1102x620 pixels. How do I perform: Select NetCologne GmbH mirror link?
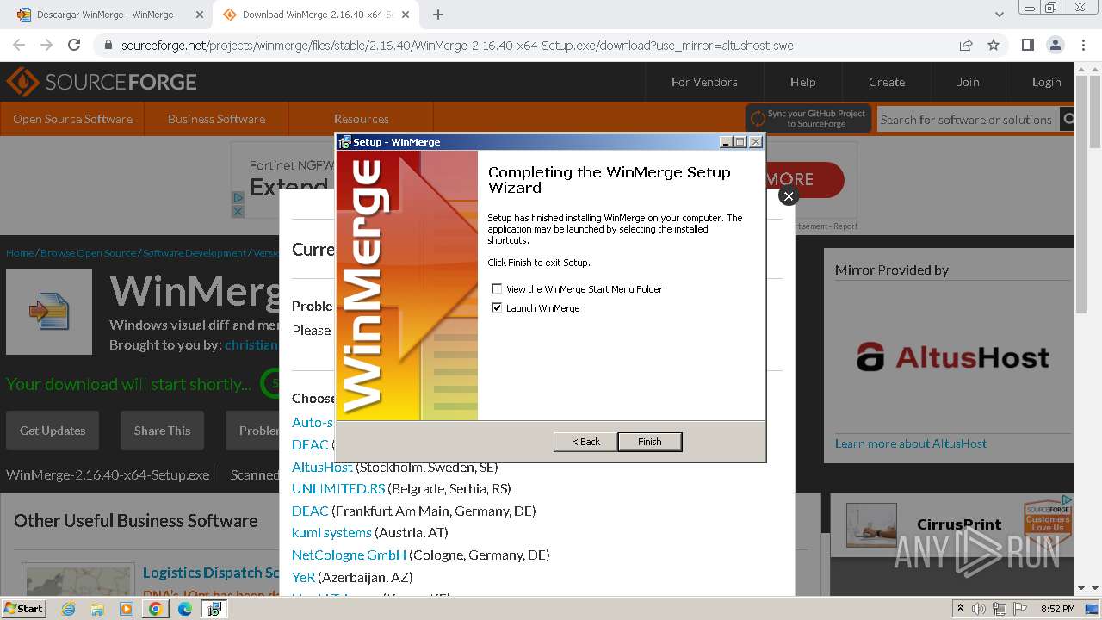click(x=349, y=555)
